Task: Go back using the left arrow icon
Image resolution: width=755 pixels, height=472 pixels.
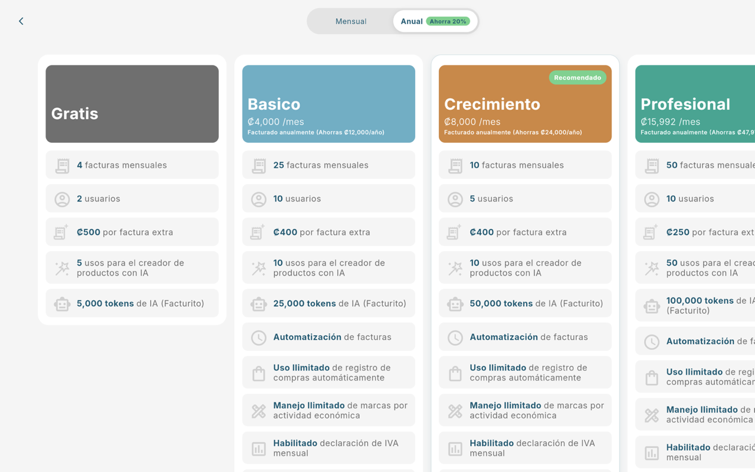Action: (x=21, y=21)
